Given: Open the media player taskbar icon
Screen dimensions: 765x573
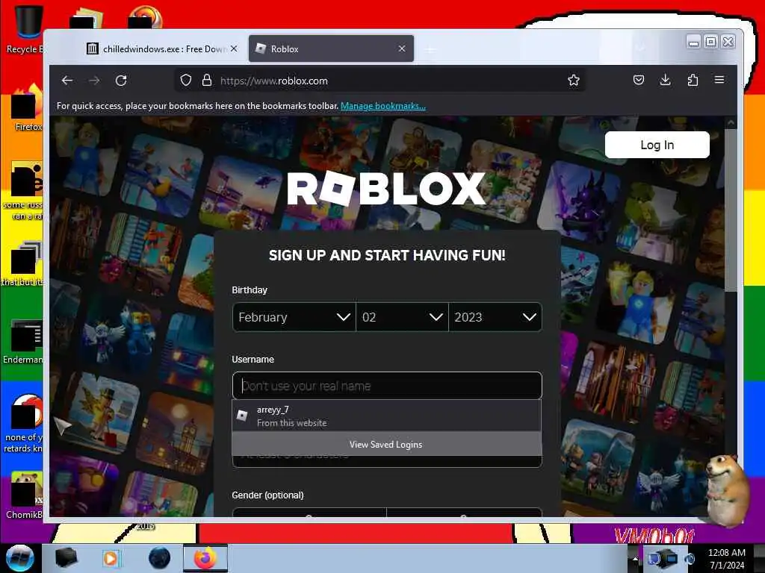Looking at the screenshot, I should point(111,558).
